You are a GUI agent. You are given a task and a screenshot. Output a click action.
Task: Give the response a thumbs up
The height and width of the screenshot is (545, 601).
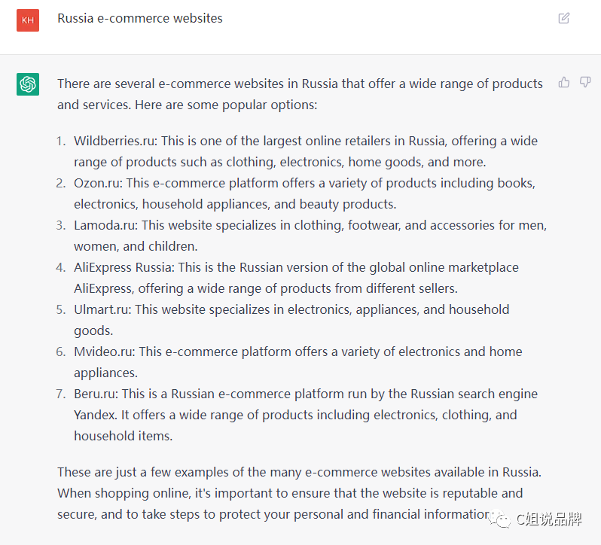click(564, 82)
